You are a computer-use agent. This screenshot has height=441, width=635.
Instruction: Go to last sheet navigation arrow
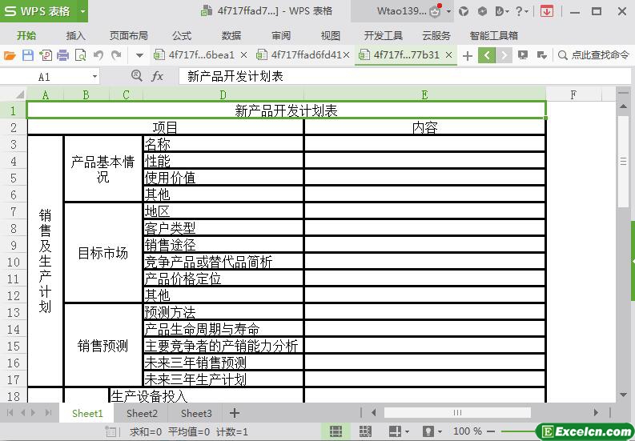(49, 413)
